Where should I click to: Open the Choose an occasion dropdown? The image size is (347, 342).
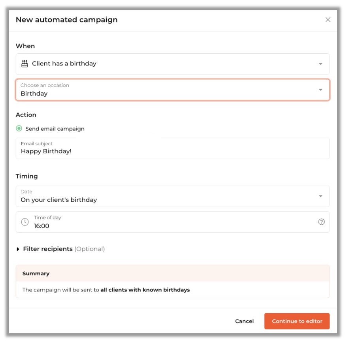172,90
